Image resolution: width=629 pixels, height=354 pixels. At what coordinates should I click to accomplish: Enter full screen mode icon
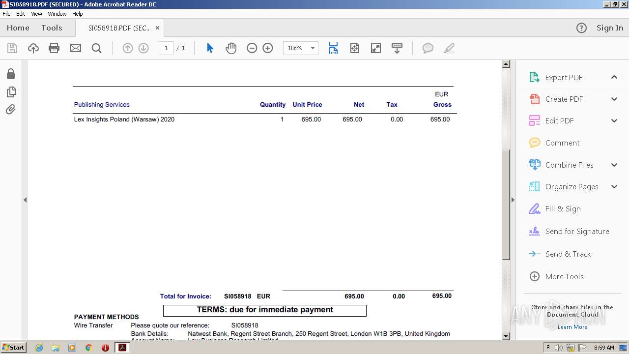[376, 48]
